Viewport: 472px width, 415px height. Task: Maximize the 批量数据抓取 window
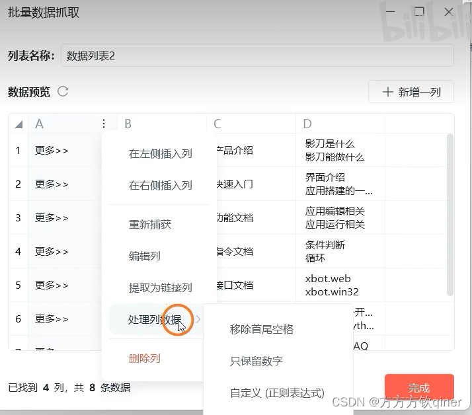click(419, 12)
